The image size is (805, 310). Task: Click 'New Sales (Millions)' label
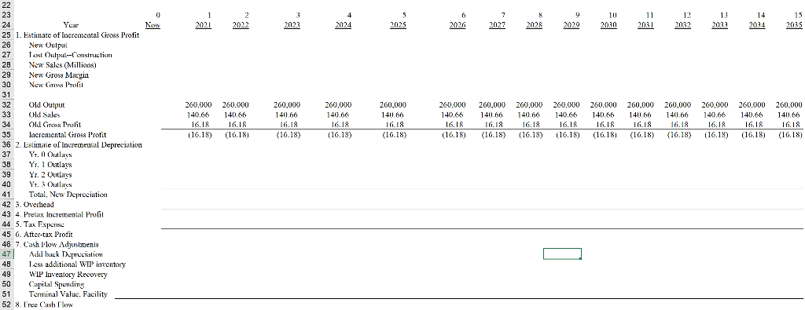[63, 65]
